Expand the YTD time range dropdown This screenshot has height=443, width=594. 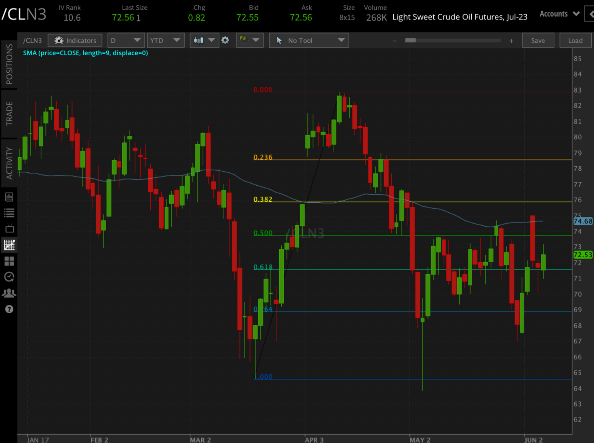(x=165, y=40)
